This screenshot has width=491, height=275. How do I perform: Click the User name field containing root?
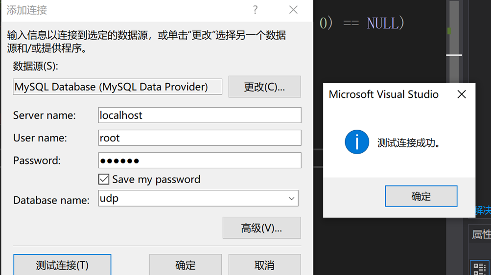click(x=200, y=138)
